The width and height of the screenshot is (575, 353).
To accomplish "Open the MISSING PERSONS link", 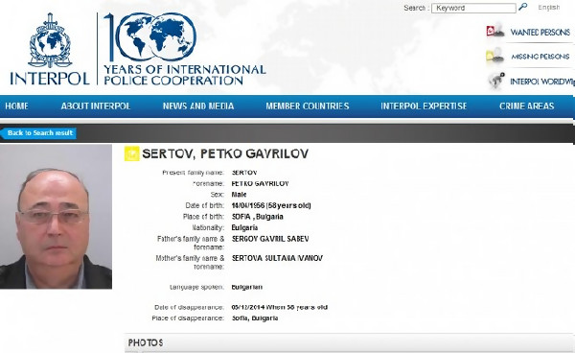I will [540, 57].
